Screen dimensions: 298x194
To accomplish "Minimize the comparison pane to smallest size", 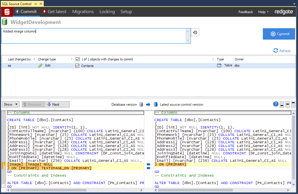I will [x=282, y=104].
